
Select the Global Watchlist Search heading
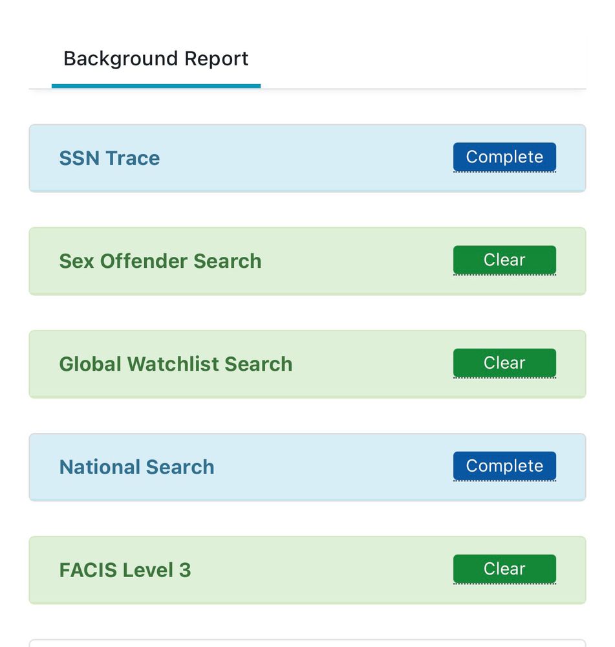click(x=176, y=364)
